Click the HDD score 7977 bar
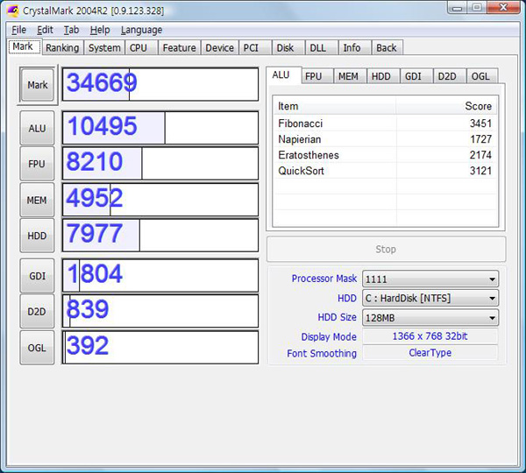The width and height of the screenshot is (526, 473). pyautogui.click(x=160, y=236)
